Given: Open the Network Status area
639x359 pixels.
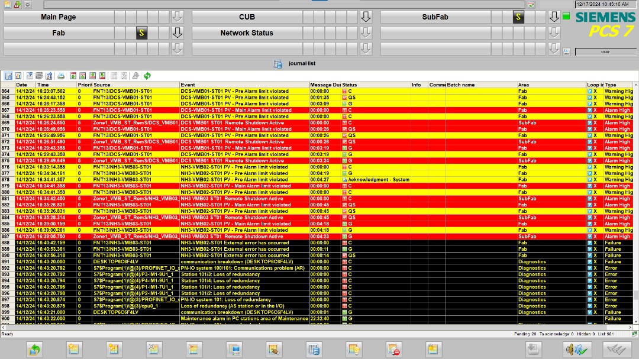Looking at the screenshot, I should [247, 33].
